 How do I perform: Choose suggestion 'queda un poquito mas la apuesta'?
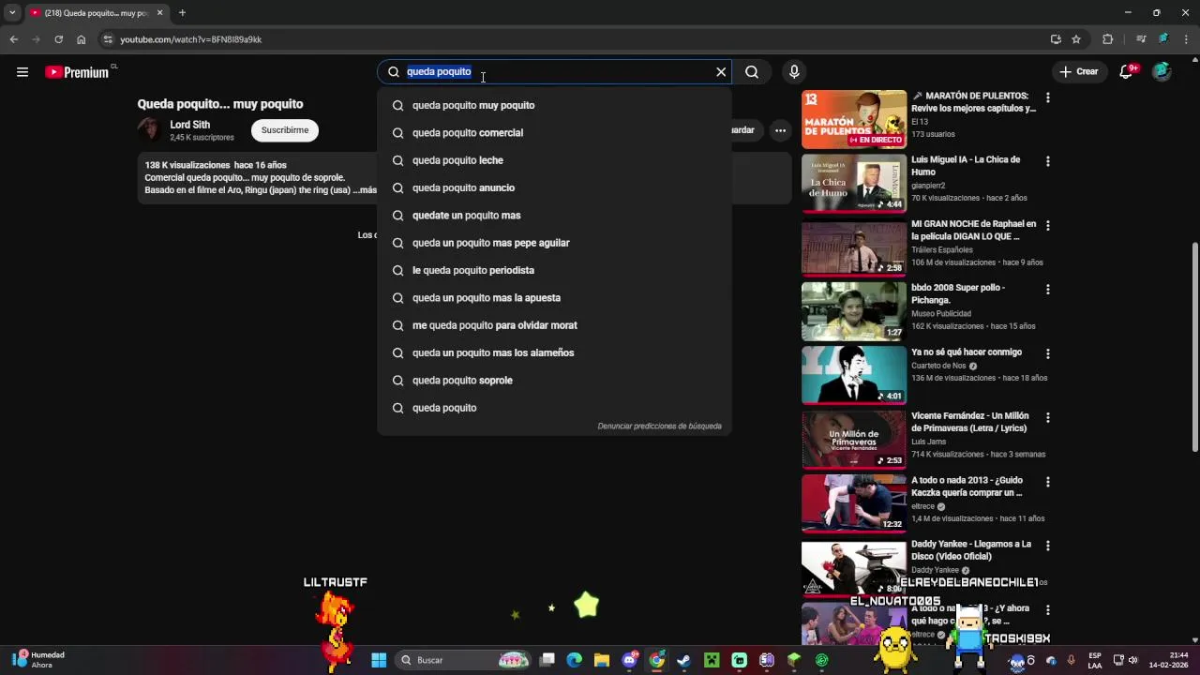(554, 298)
